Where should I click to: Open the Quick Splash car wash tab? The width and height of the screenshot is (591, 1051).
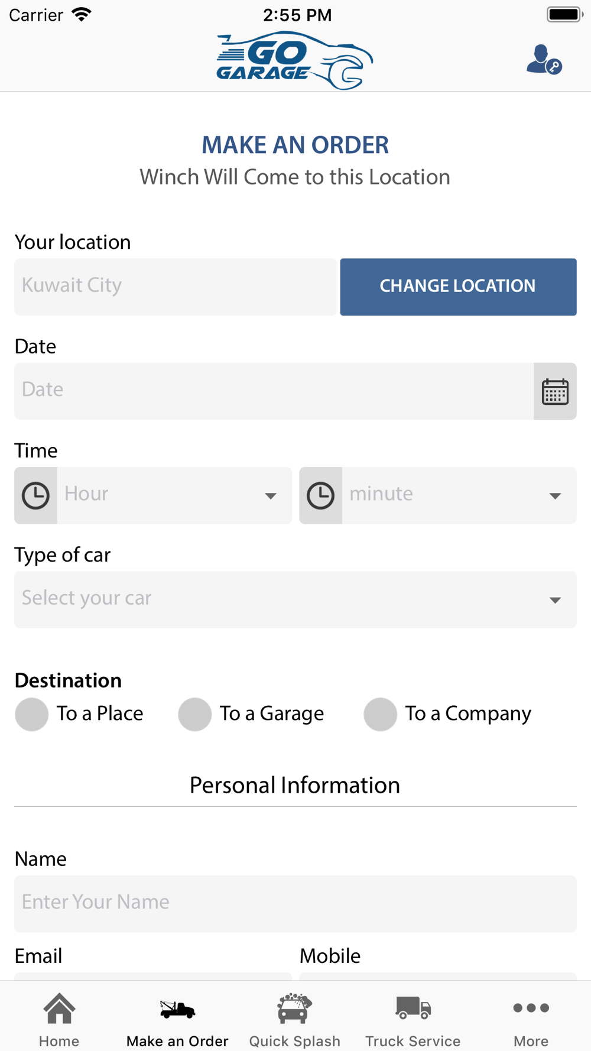tap(295, 1018)
